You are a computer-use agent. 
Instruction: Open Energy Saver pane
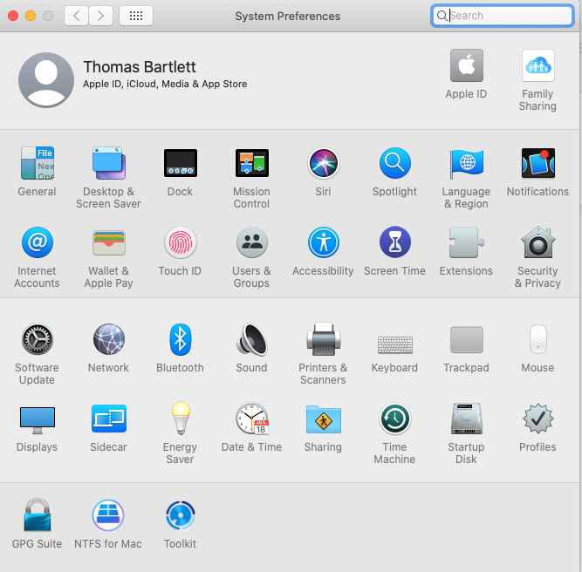[x=181, y=419]
